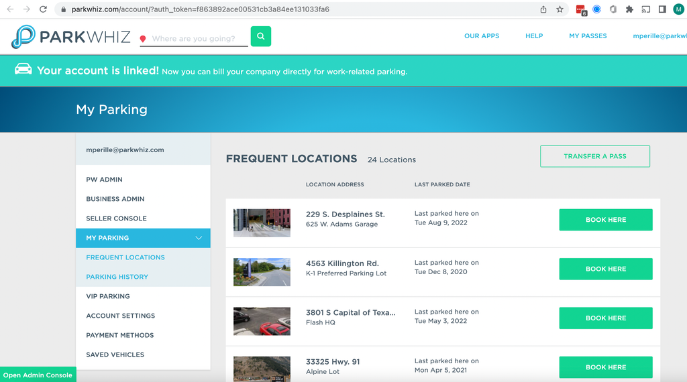
Task: Book here for 33325 Hwy. 91
Action: click(606, 367)
